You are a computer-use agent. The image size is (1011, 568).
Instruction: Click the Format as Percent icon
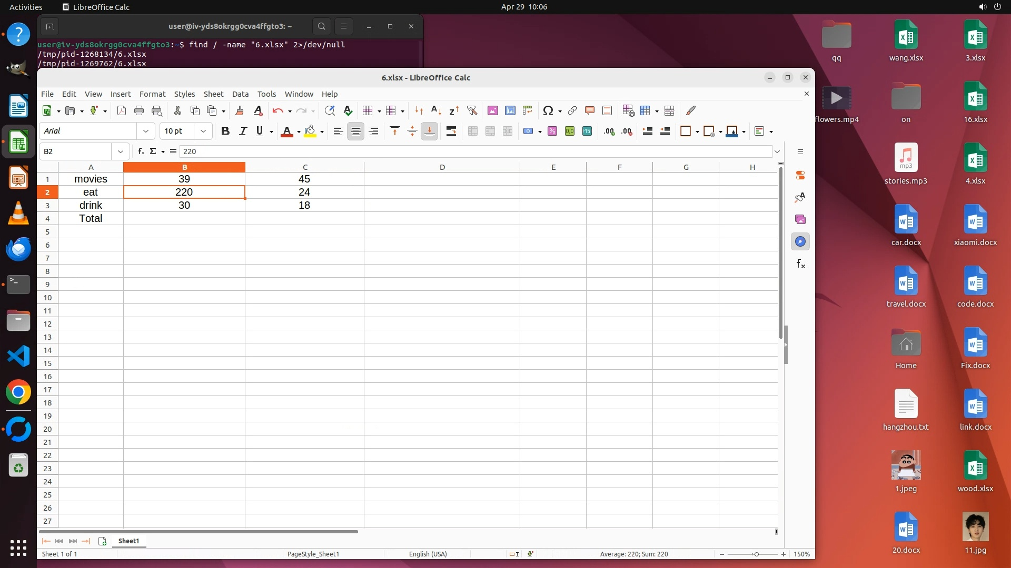[x=552, y=131]
